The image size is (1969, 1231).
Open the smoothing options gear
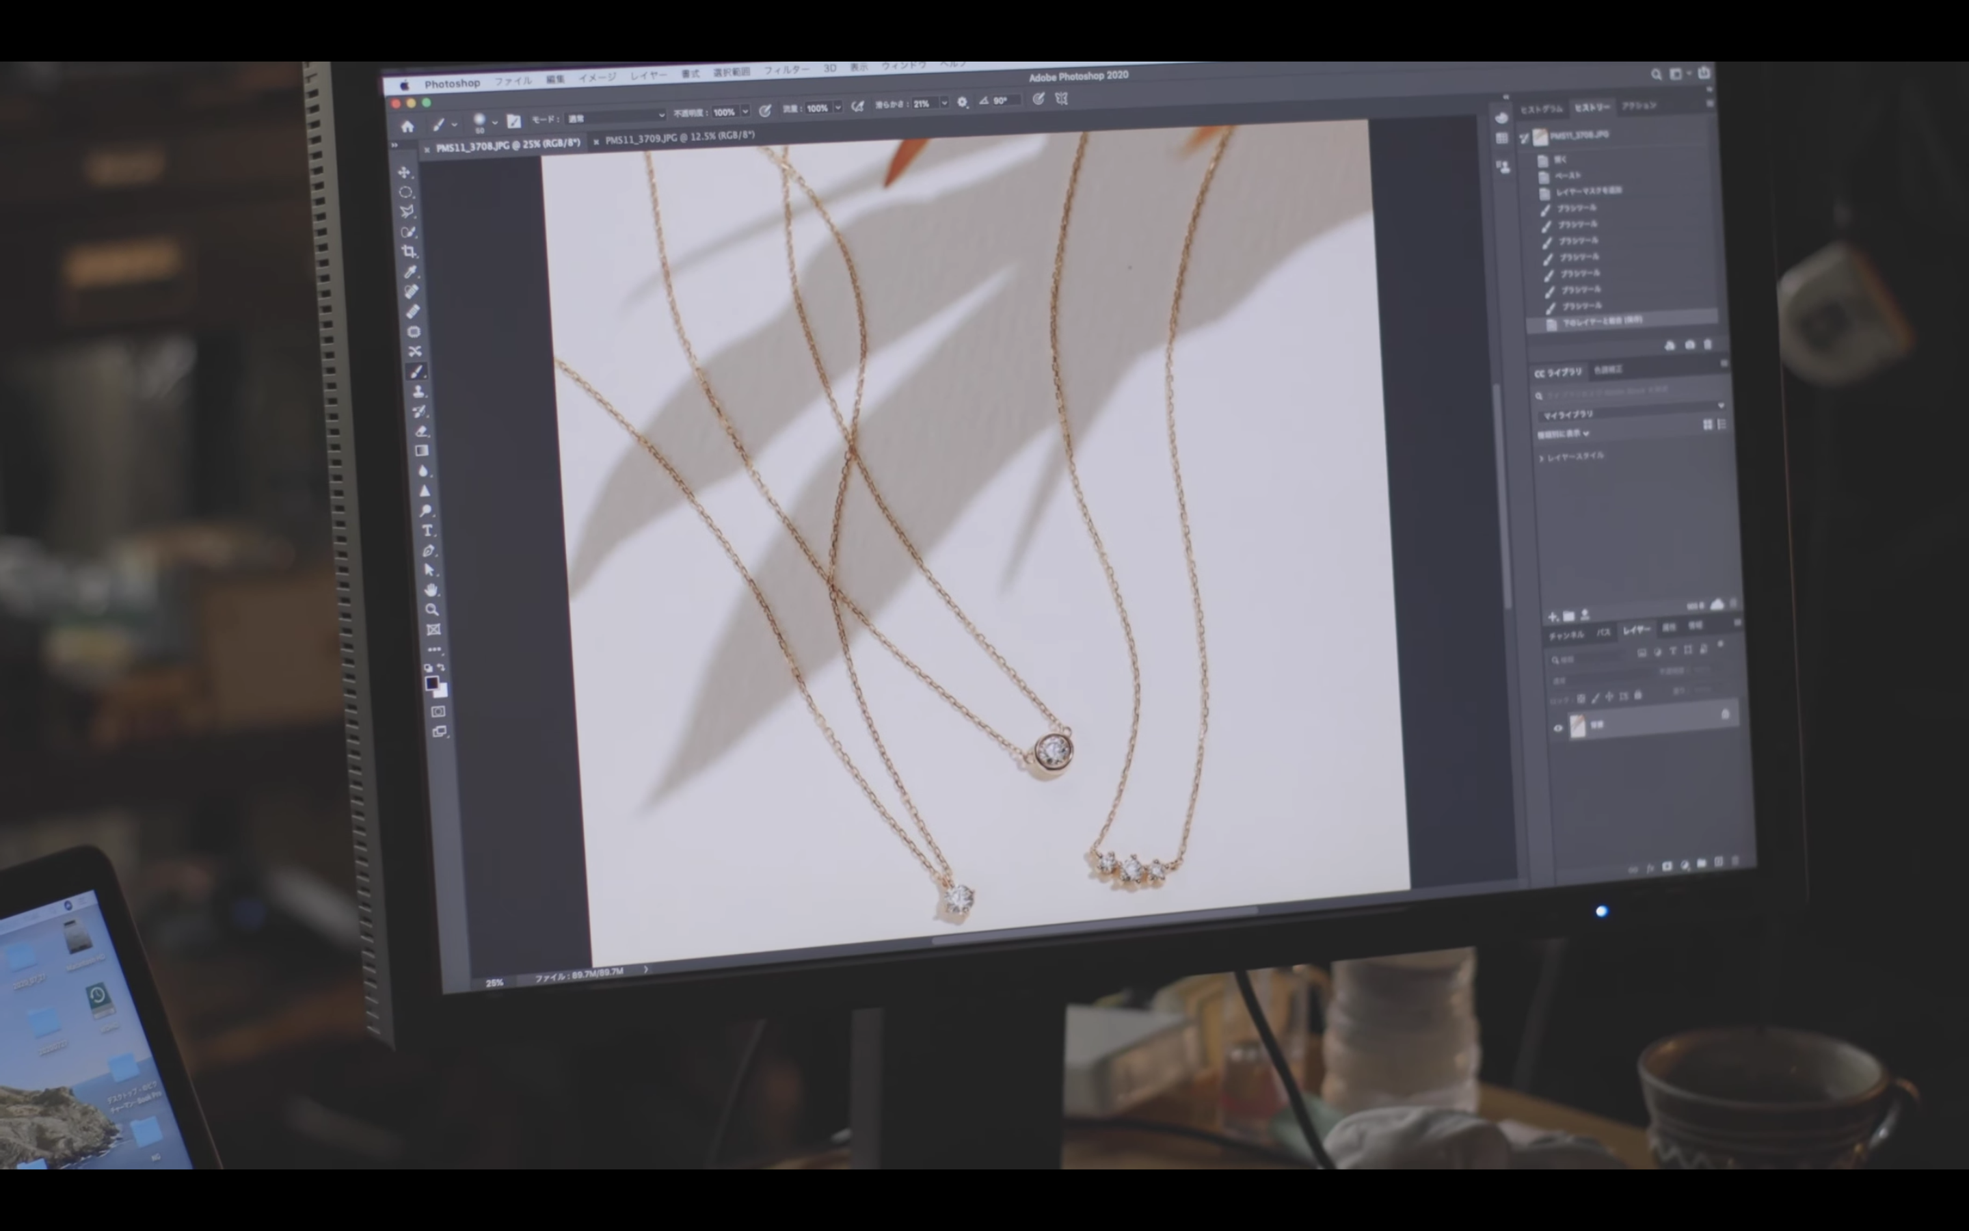(963, 103)
